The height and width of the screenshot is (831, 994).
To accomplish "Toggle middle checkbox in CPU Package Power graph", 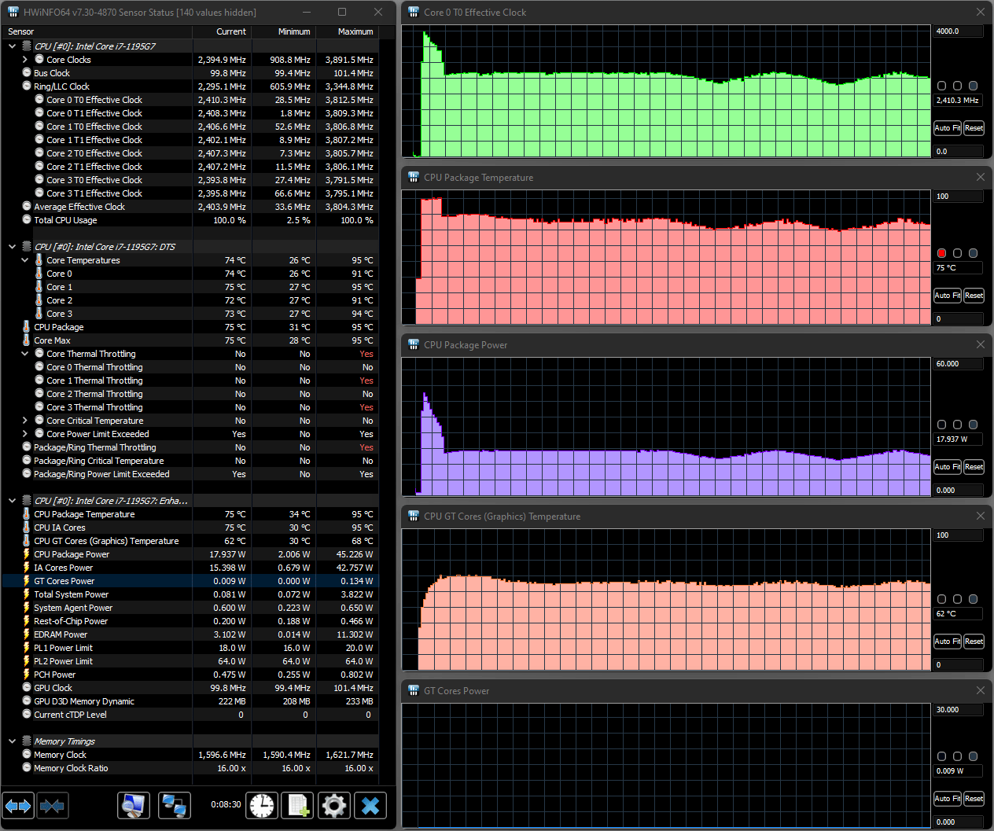I will click(957, 425).
